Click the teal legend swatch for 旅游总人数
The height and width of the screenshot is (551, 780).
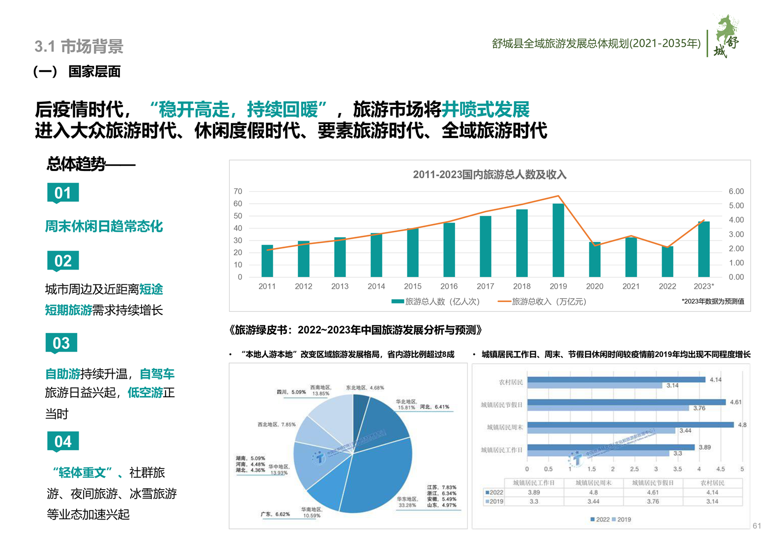pyautogui.click(x=397, y=302)
